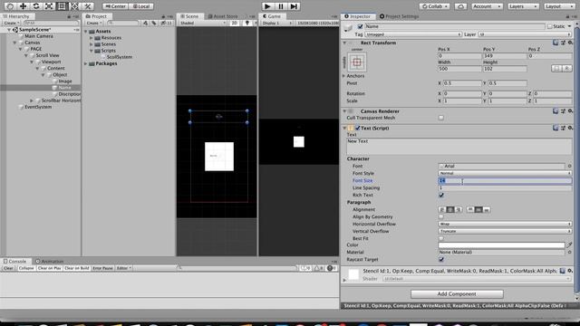Open cloud services icon

(x=460, y=6)
